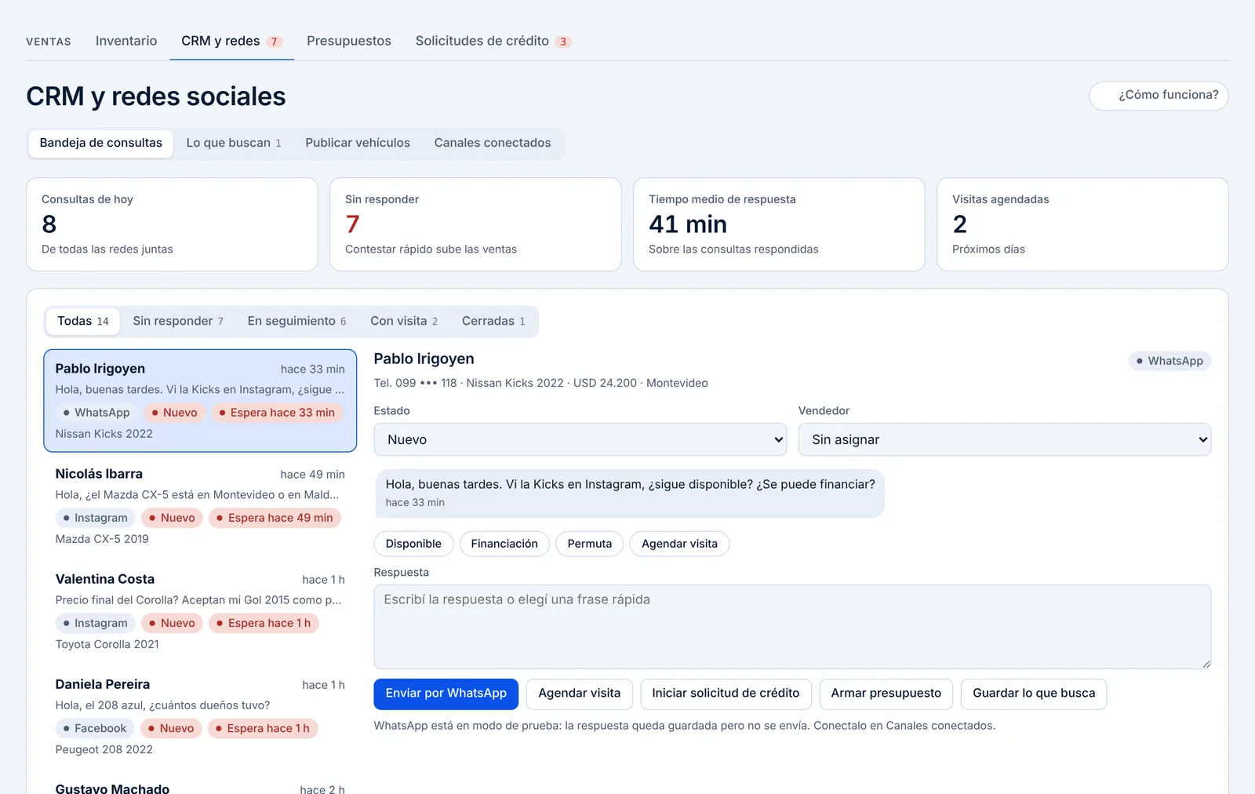
Task: Click the Tiempo medio de respuesta card
Action: (779, 224)
